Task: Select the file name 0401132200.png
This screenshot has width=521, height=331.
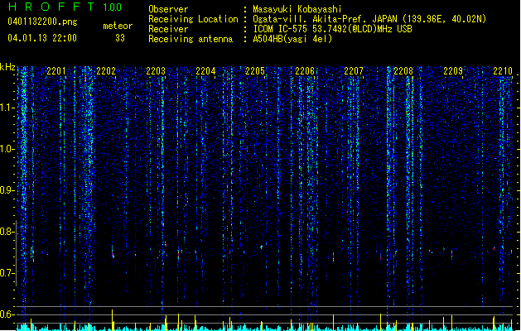Action: pos(42,22)
